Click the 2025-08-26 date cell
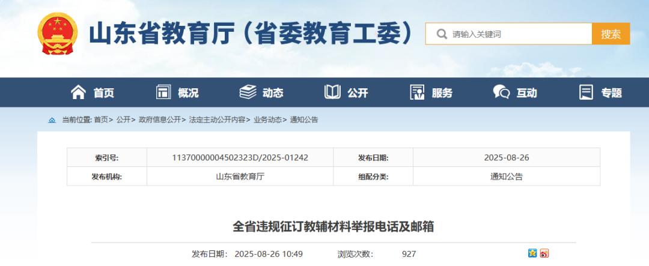 click(x=507, y=157)
